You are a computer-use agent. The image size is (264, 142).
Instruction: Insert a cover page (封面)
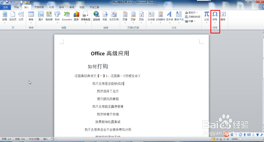5,16
